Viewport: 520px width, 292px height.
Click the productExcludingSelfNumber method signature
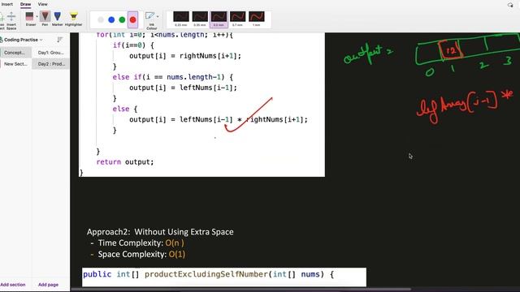[x=208, y=274]
